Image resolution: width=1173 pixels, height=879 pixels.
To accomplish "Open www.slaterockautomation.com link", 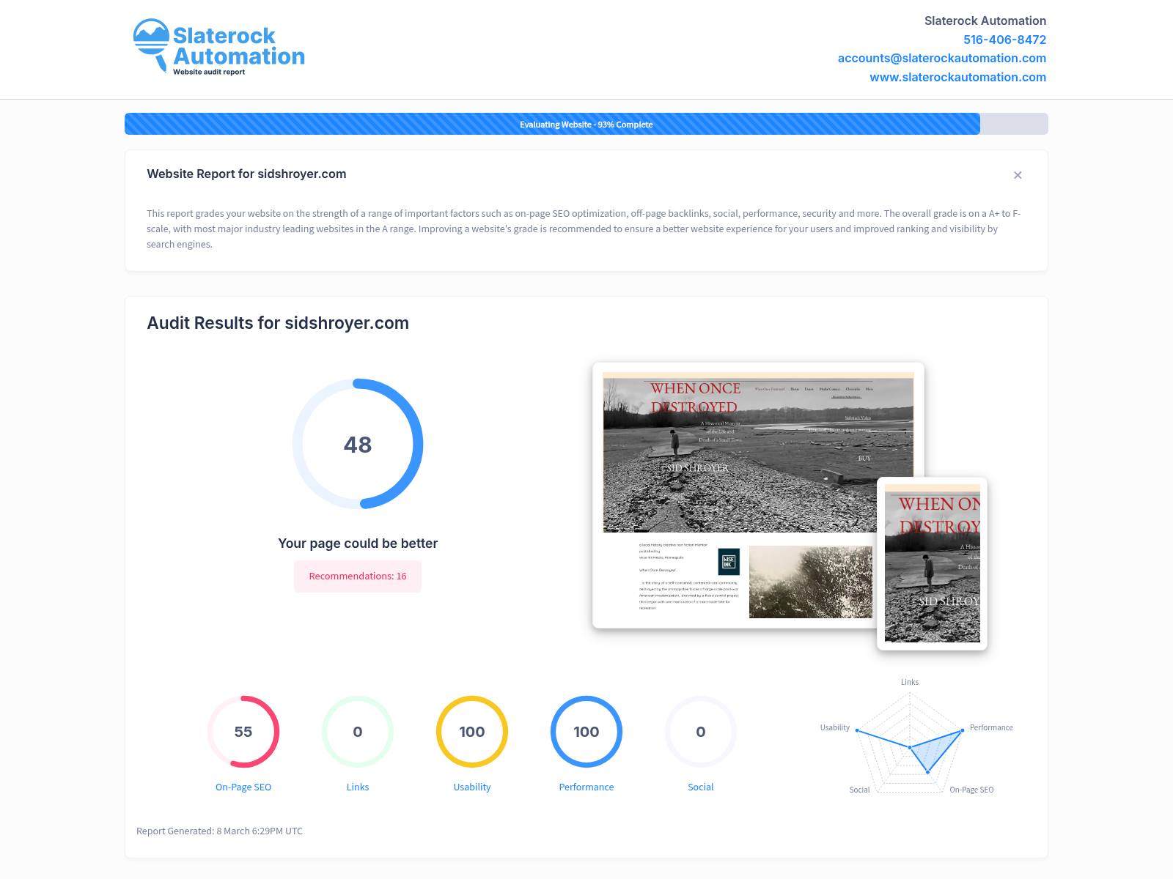I will pos(957,77).
